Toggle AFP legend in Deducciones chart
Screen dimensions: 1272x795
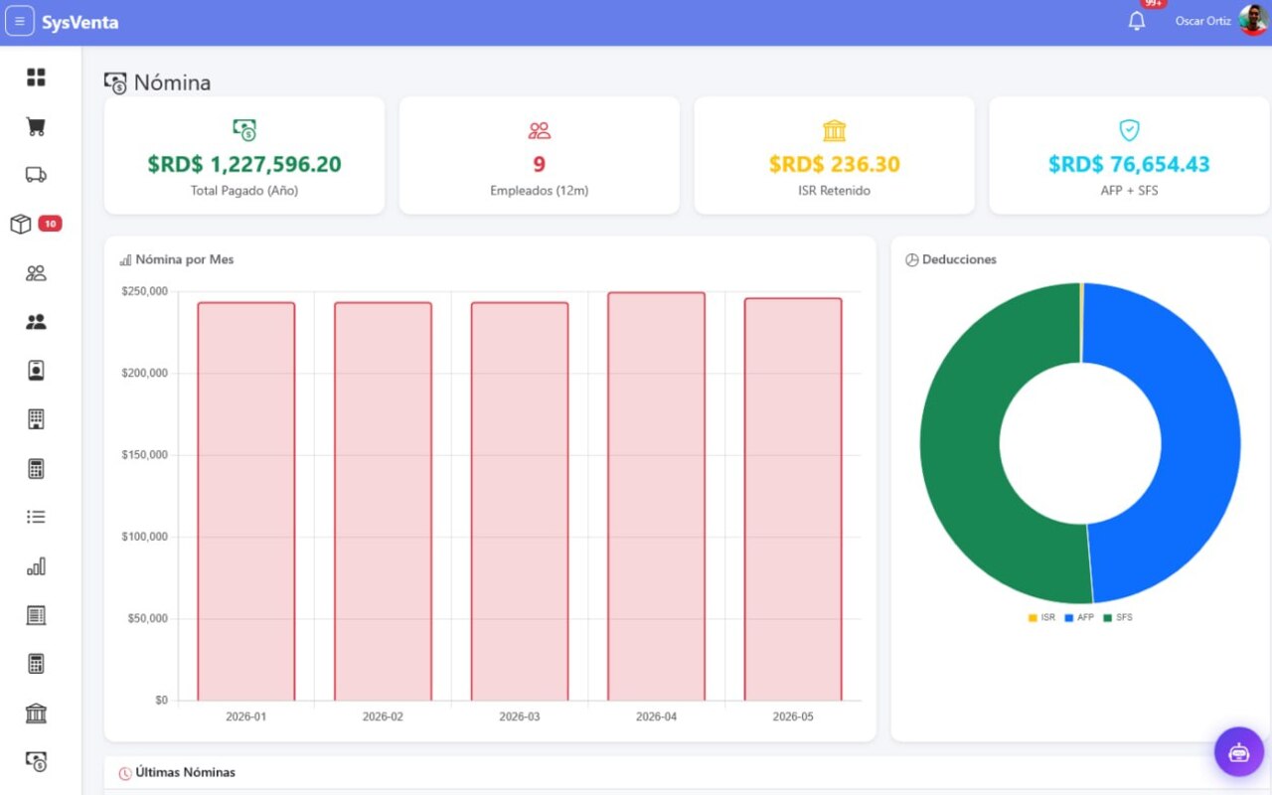click(1079, 618)
